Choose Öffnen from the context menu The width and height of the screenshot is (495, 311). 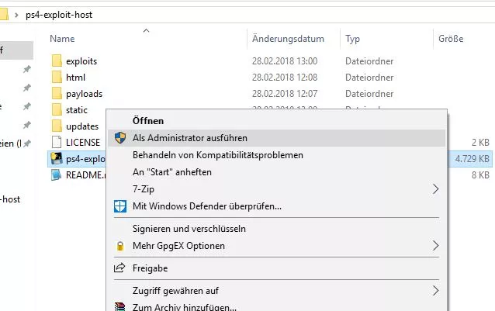click(x=148, y=121)
